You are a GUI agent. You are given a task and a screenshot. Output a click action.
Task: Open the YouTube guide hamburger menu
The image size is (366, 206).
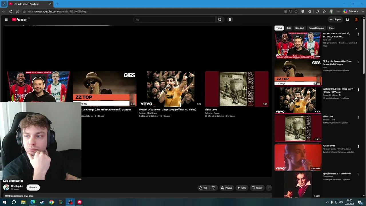coord(6,19)
